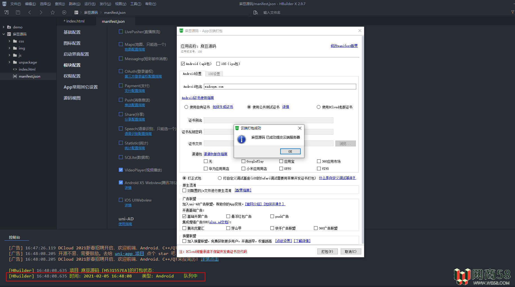Close the App云端打包 dialog window
The image size is (515, 287).
(360, 31)
